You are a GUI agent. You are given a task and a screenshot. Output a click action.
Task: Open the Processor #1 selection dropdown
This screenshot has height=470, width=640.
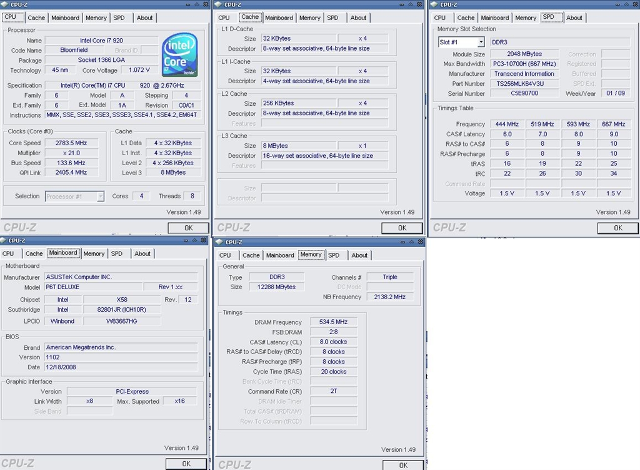pos(101,197)
